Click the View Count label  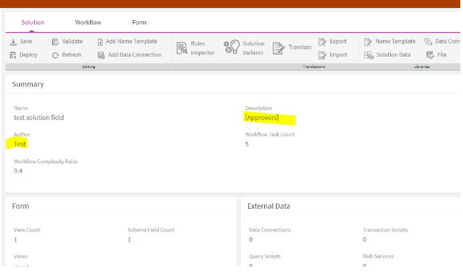[27, 230]
